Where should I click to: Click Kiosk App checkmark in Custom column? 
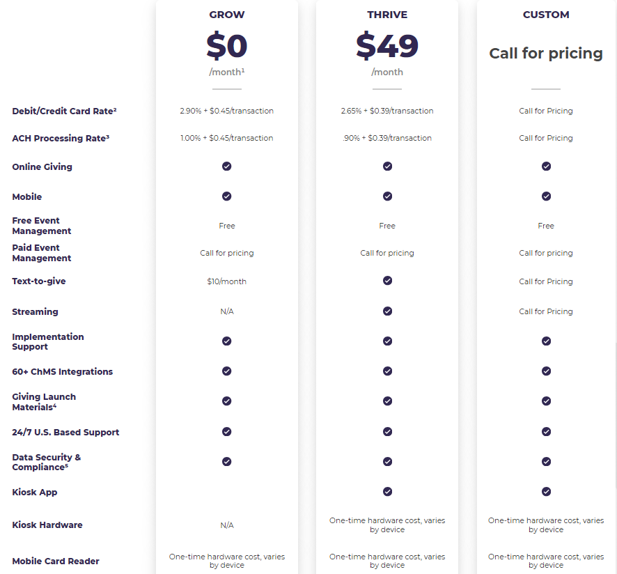[x=546, y=492]
